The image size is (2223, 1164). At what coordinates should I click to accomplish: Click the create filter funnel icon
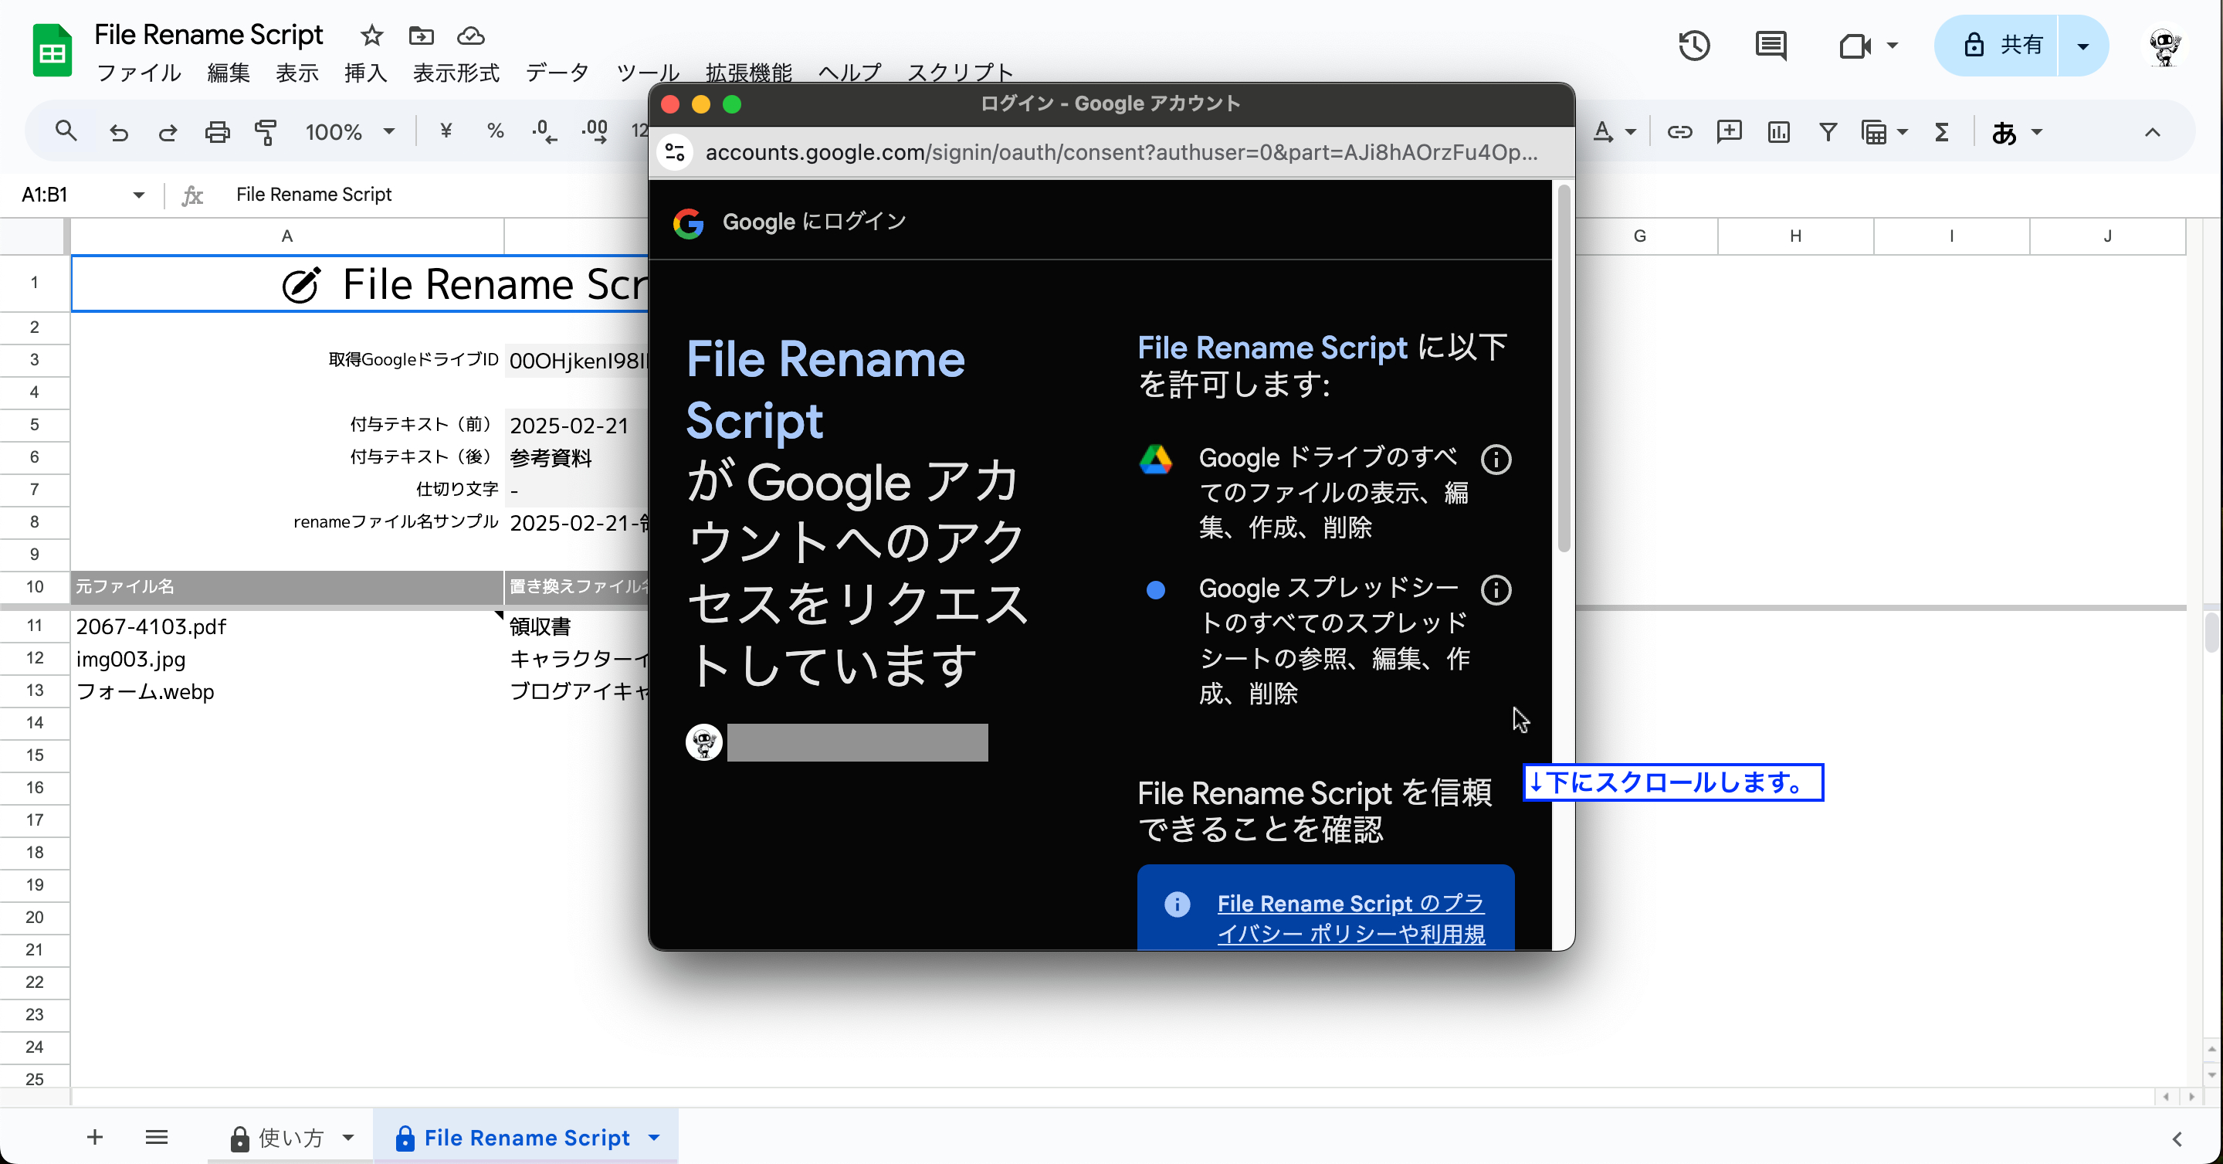pos(1828,132)
